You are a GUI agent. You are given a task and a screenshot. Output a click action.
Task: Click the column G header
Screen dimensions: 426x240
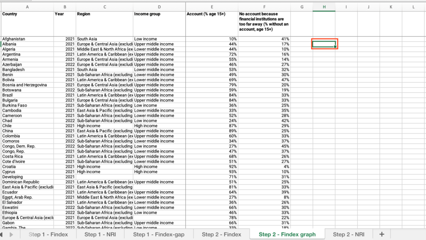point(302,7)
